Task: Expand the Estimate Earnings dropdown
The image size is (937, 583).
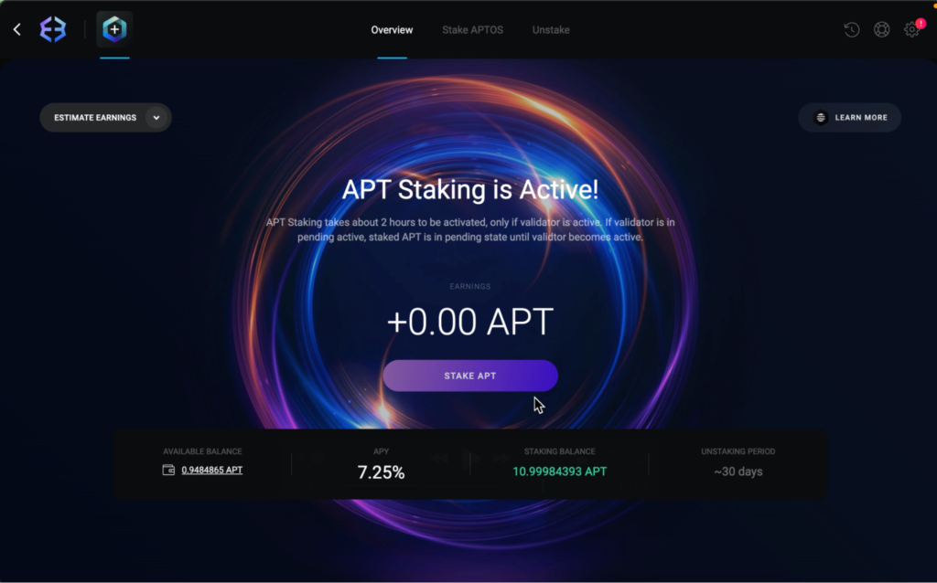Action: pos(106,118)
